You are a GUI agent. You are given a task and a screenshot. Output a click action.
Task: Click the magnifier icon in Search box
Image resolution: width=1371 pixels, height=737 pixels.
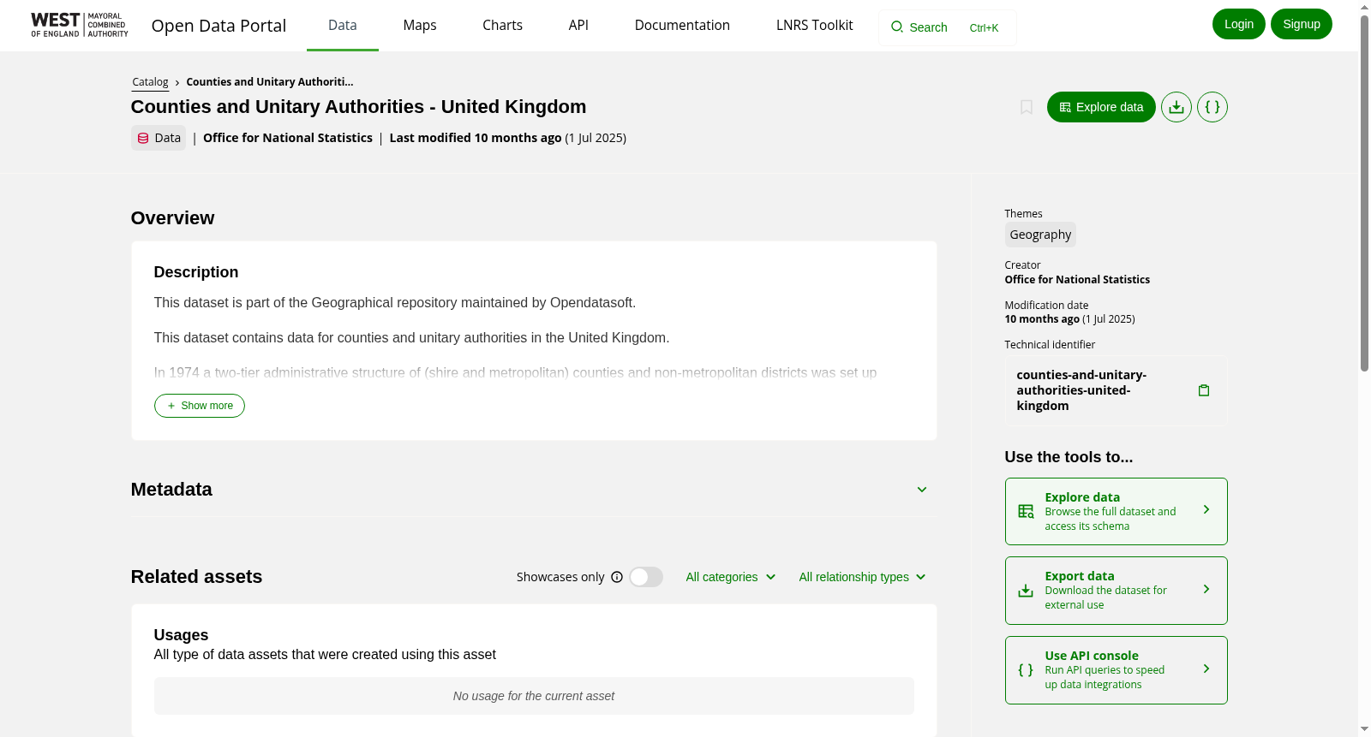[x=897, y=27]
